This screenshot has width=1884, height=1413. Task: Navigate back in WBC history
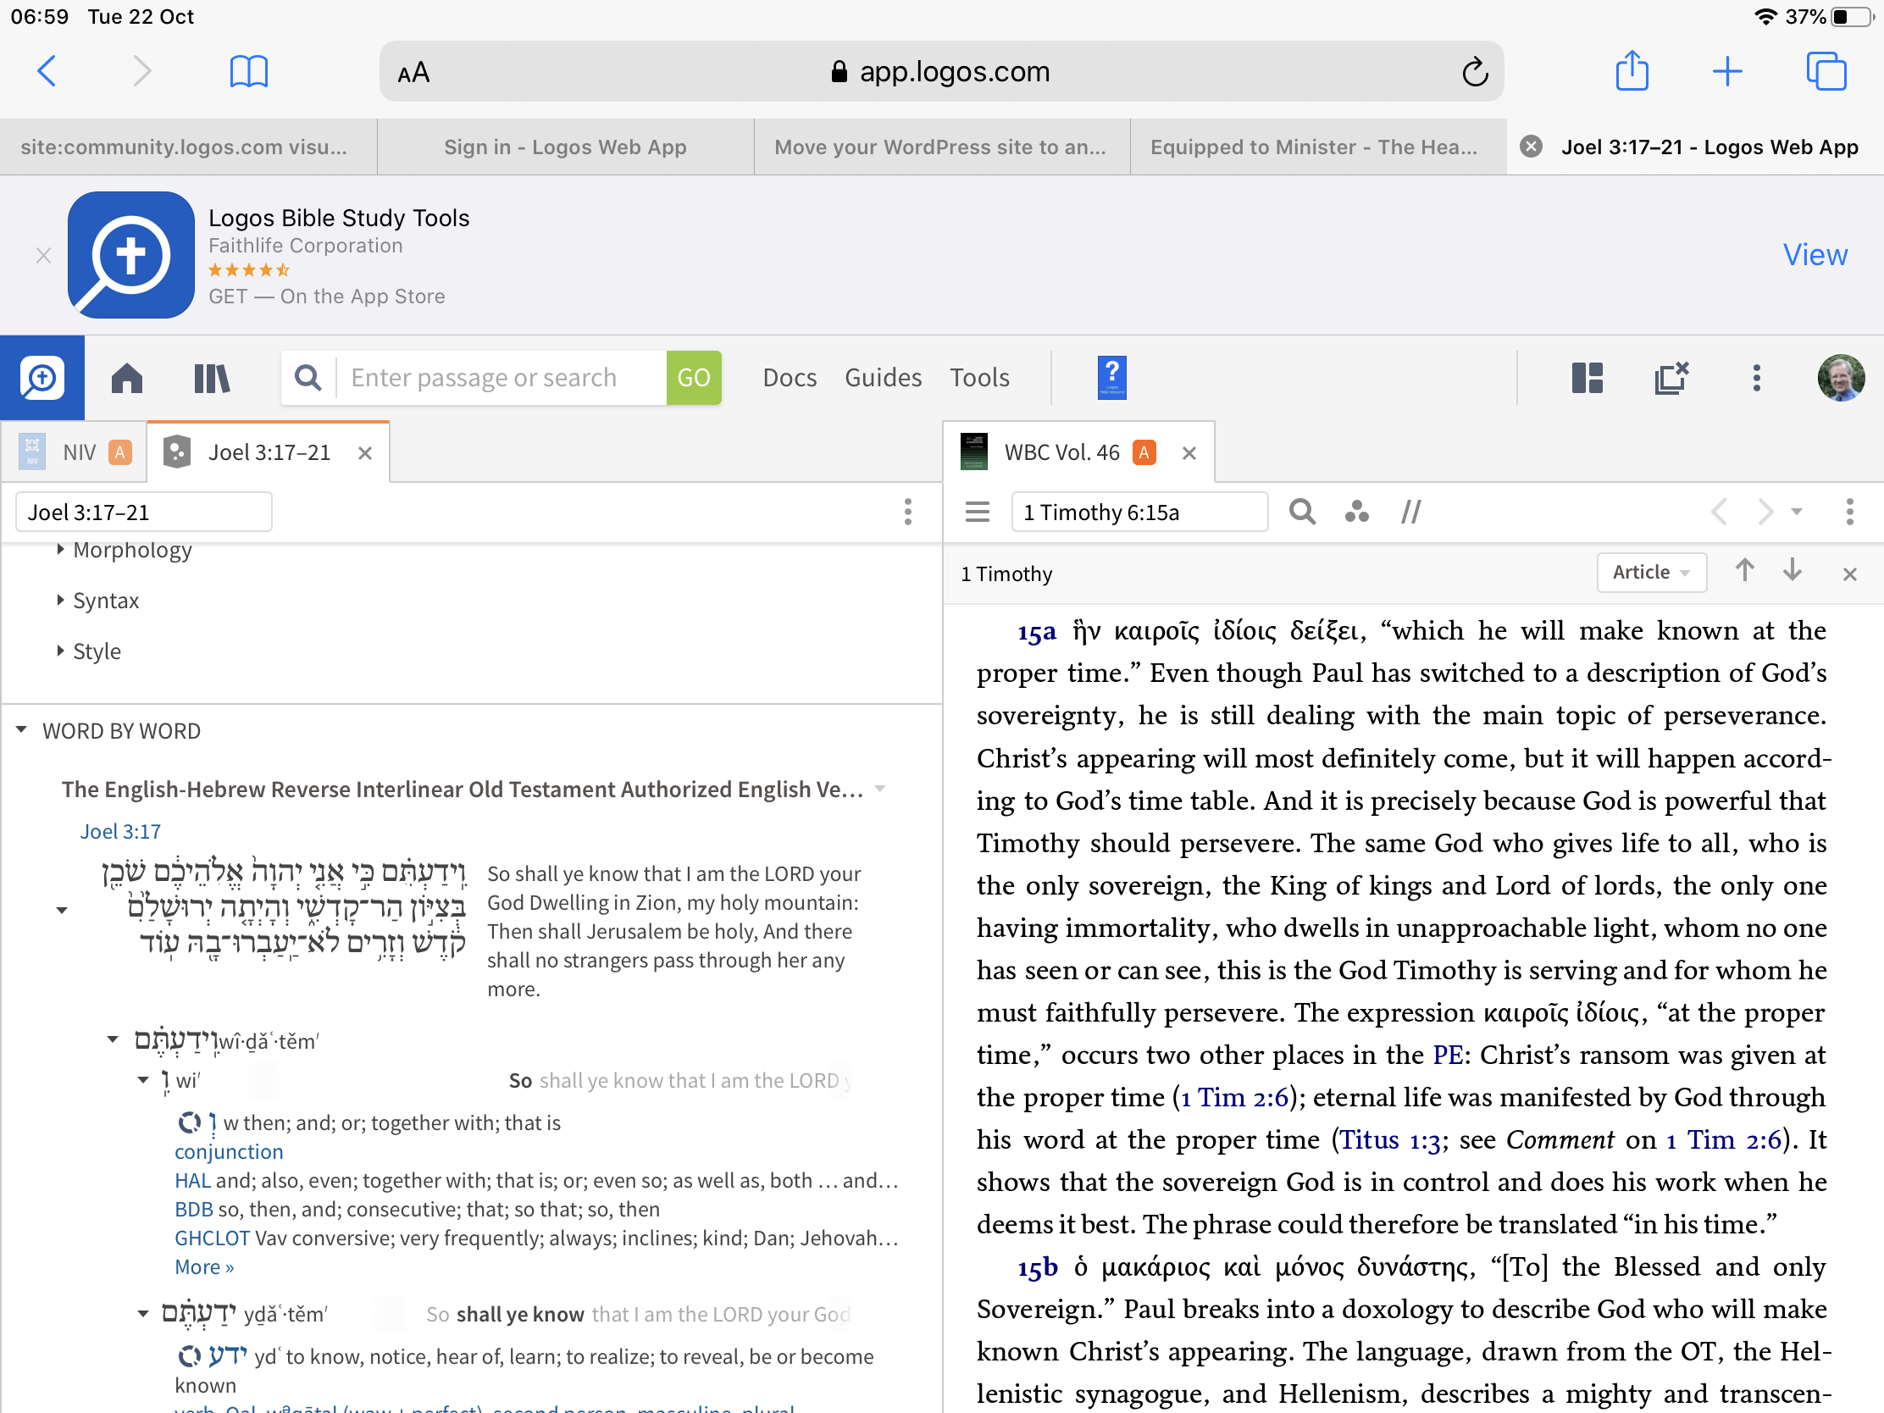pyautogui.click(x=1719, y=512)
